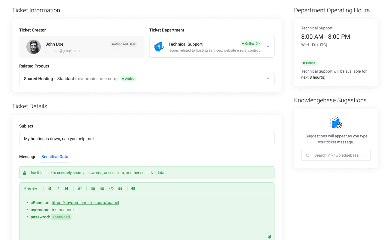Click the john.doe@gmail.com email text
The height and width of the screenshot is (240, 390).
click(x=62, y=51)
